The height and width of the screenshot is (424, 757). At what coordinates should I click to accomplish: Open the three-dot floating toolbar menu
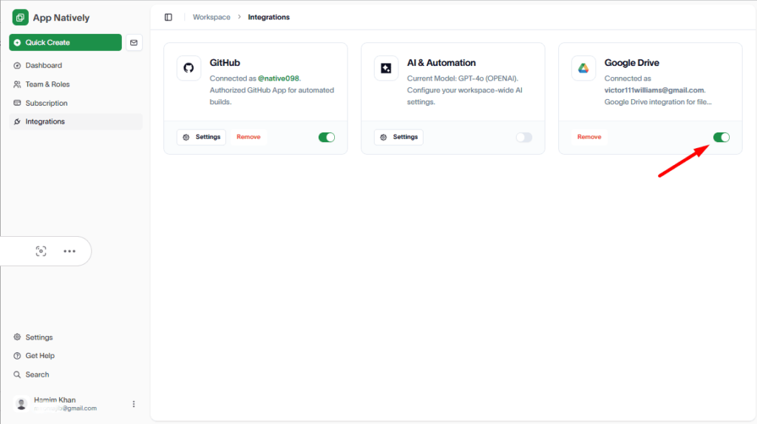(69, 251)
